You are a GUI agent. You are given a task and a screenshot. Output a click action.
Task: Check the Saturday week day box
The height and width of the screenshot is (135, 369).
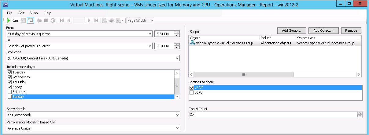[x=9, y=92]
